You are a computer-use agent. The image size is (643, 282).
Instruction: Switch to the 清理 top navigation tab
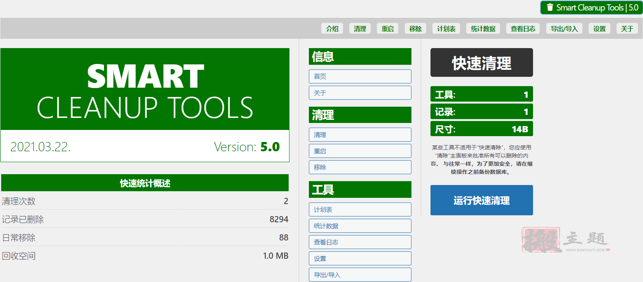pyautogui.click(x=360, y=29)
